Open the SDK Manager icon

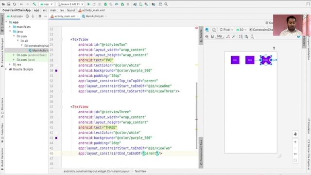point(146,4)
